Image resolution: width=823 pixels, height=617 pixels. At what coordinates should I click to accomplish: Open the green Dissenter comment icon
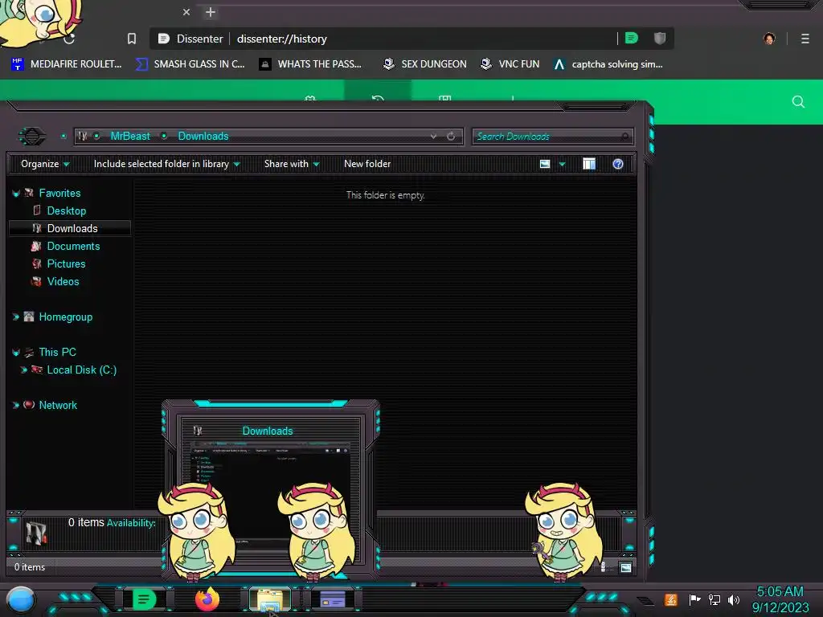(632, 39)
